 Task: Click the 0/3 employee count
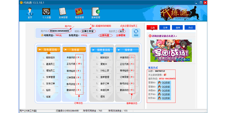tap(122, 31)
